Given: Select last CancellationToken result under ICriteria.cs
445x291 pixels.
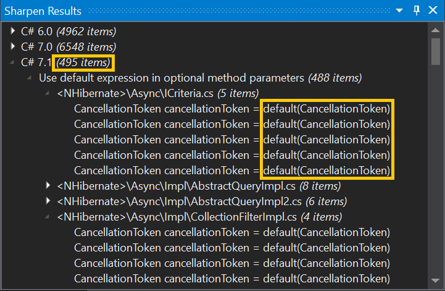Looking at the screenshot, I should [x=232, y=171].
